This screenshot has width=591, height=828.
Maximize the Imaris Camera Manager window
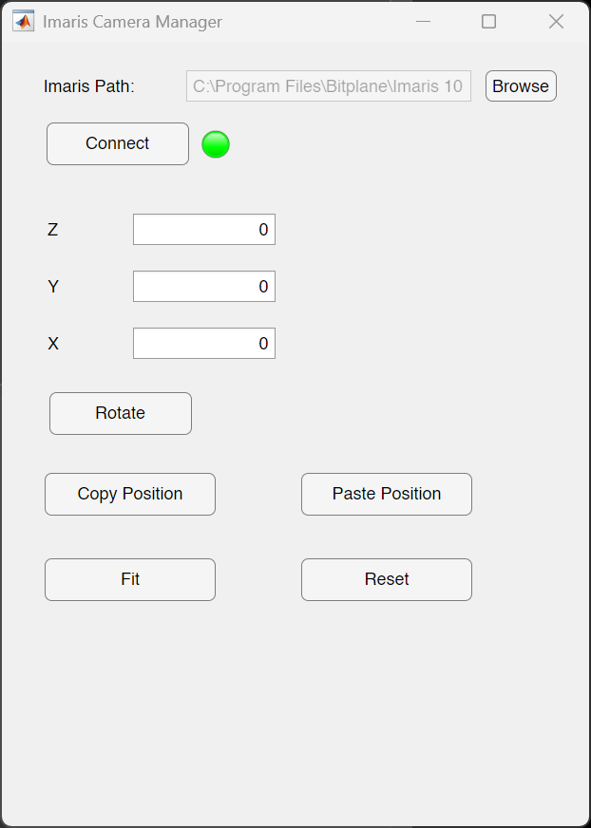point(489,22)
